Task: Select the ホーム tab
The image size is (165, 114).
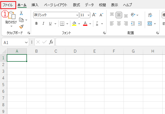Action: (22, 5)
